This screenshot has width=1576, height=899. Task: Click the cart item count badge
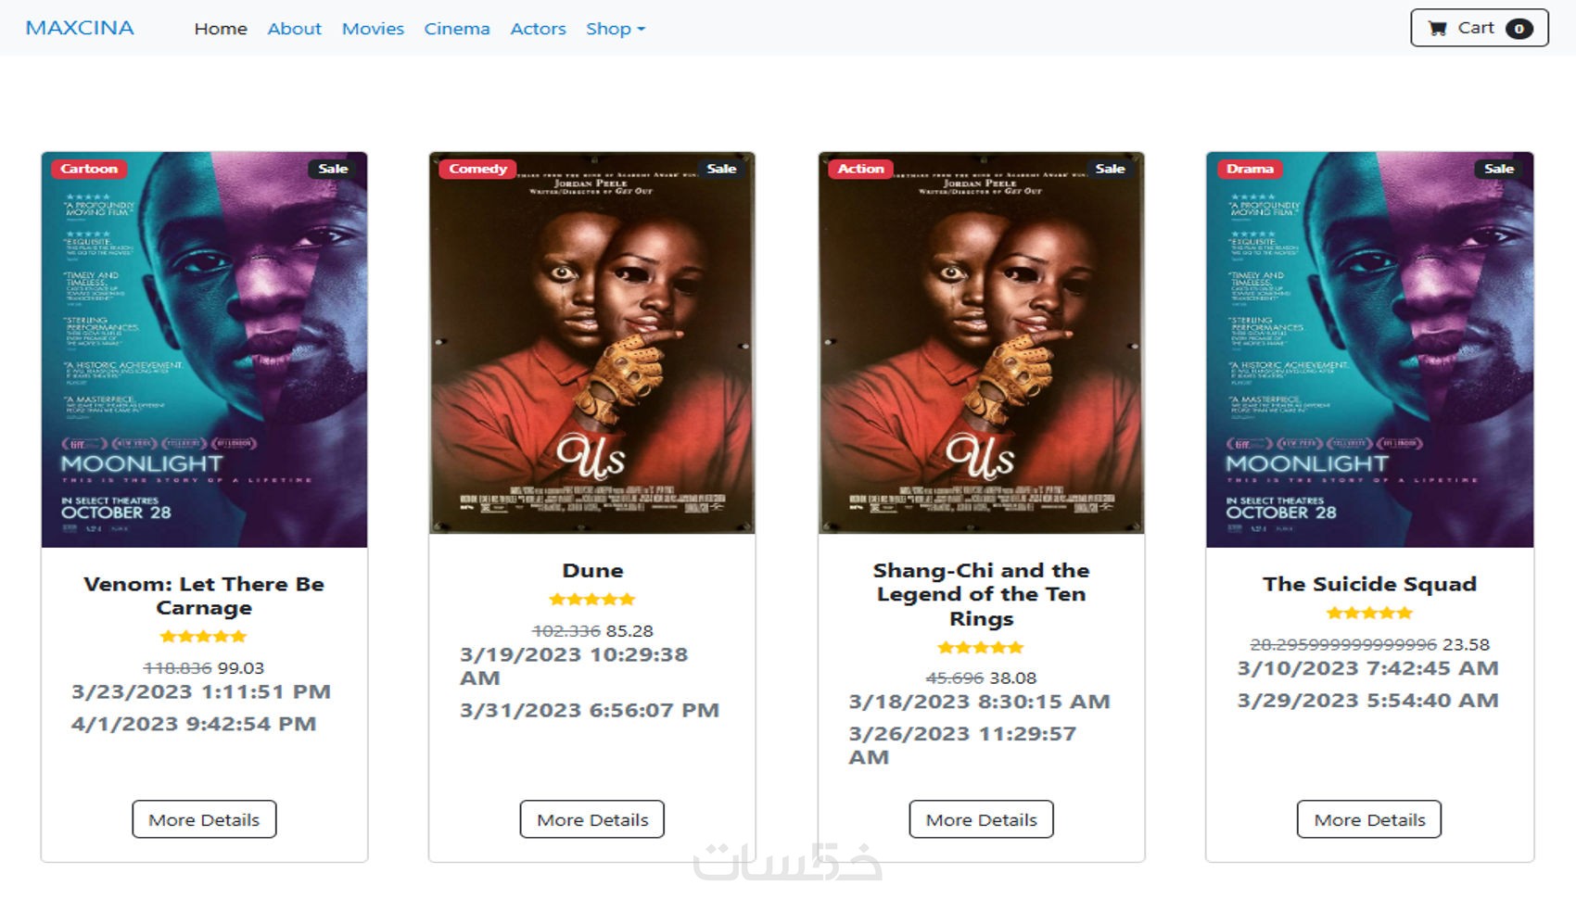click(1519, 29)
